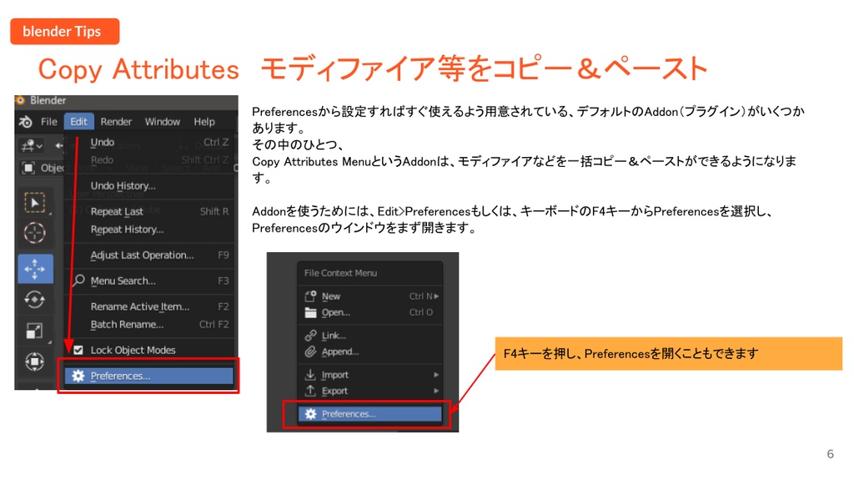This screenshot has height=480, width=854.
Task: Click New file icon in context menu
Action: click(x=310, y=296)
